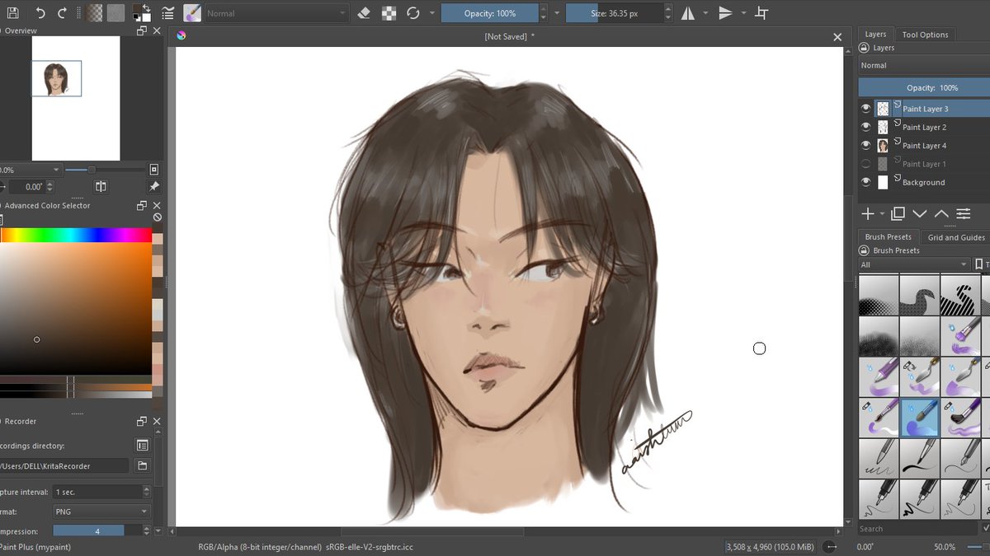Open layer properties button
990x556 pixels.
[x=963, y=214]
